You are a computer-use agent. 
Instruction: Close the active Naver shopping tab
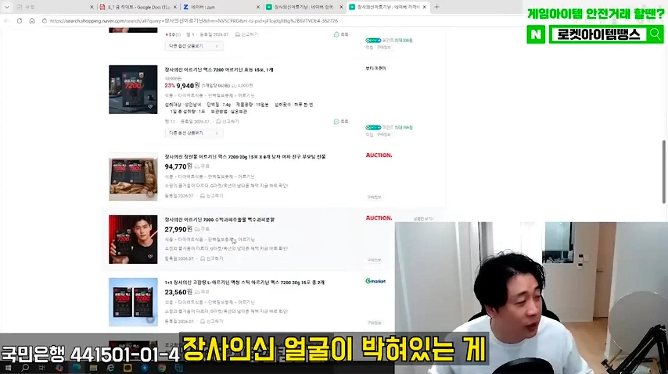424,7
